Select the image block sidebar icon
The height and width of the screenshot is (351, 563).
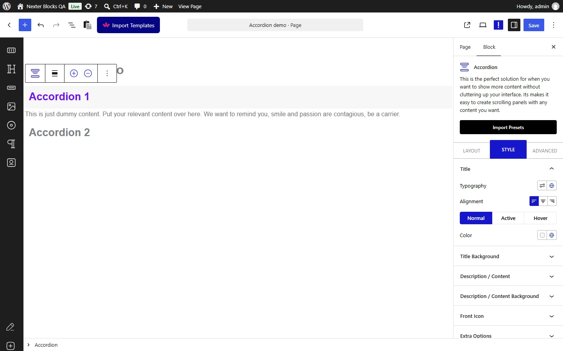[11, 106]
